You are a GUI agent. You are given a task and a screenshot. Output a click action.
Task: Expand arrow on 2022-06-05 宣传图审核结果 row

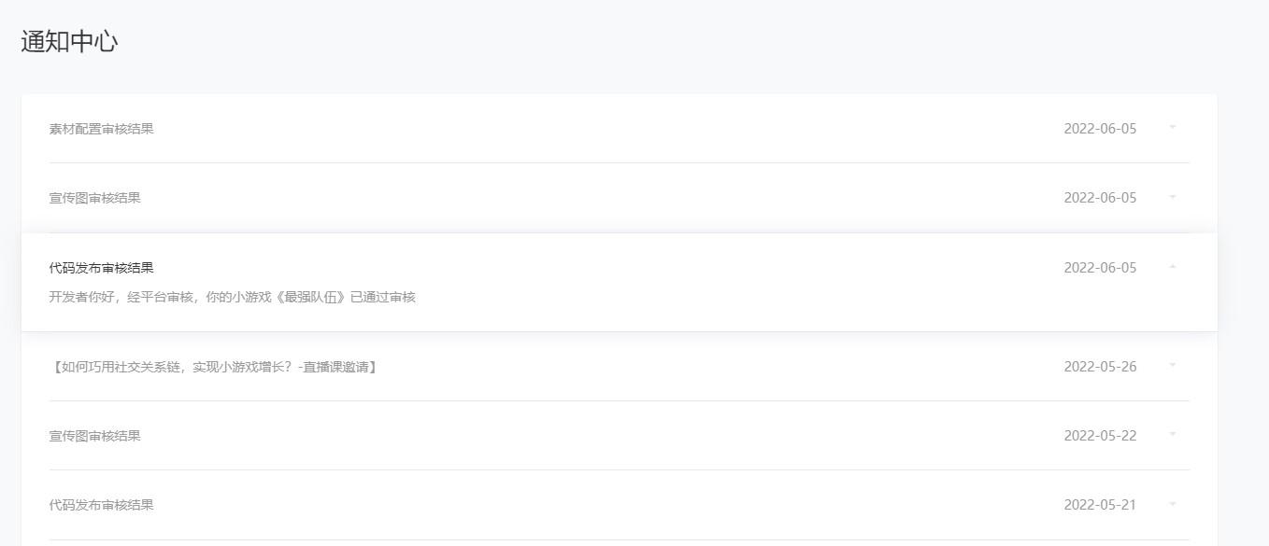(x=1173, y=197)
